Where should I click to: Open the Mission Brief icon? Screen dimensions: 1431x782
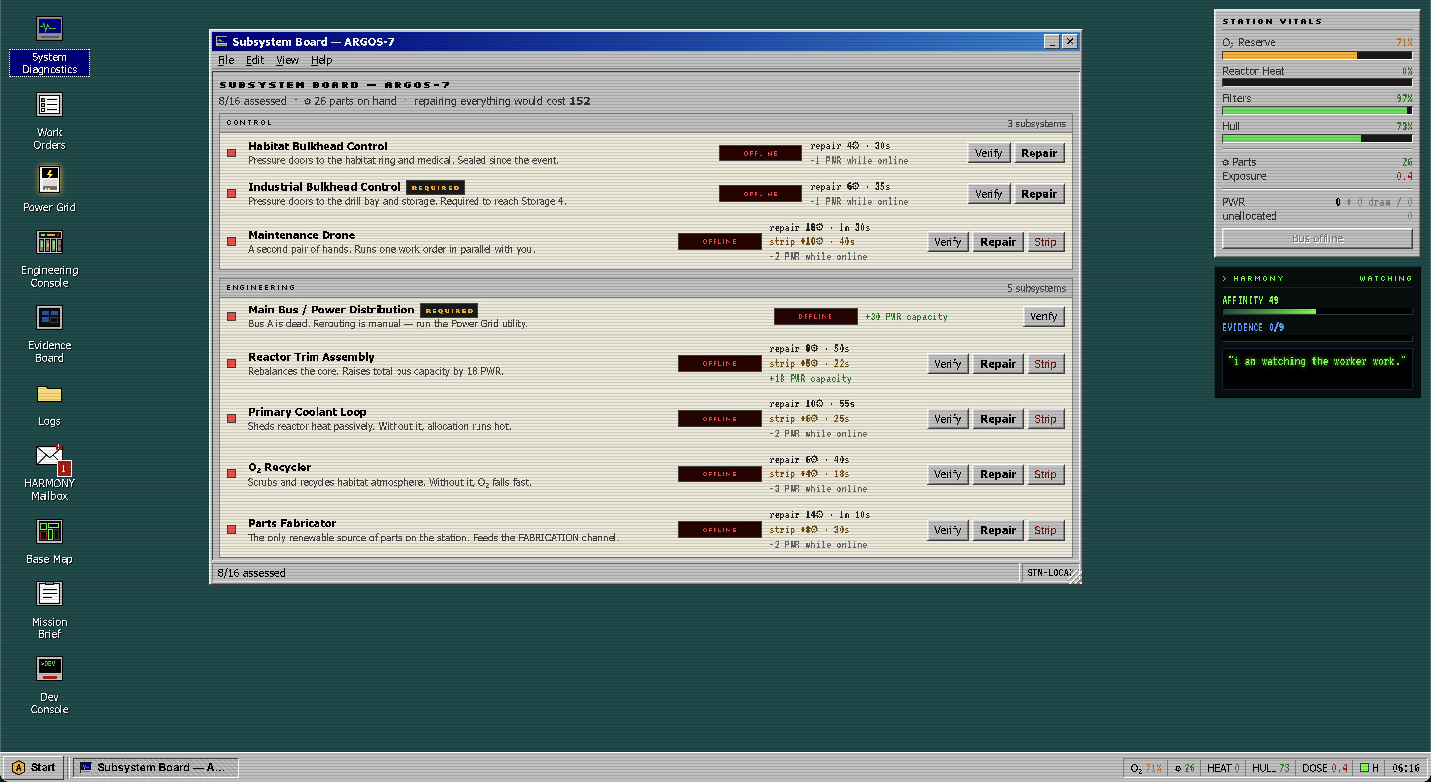click(50, 611)
